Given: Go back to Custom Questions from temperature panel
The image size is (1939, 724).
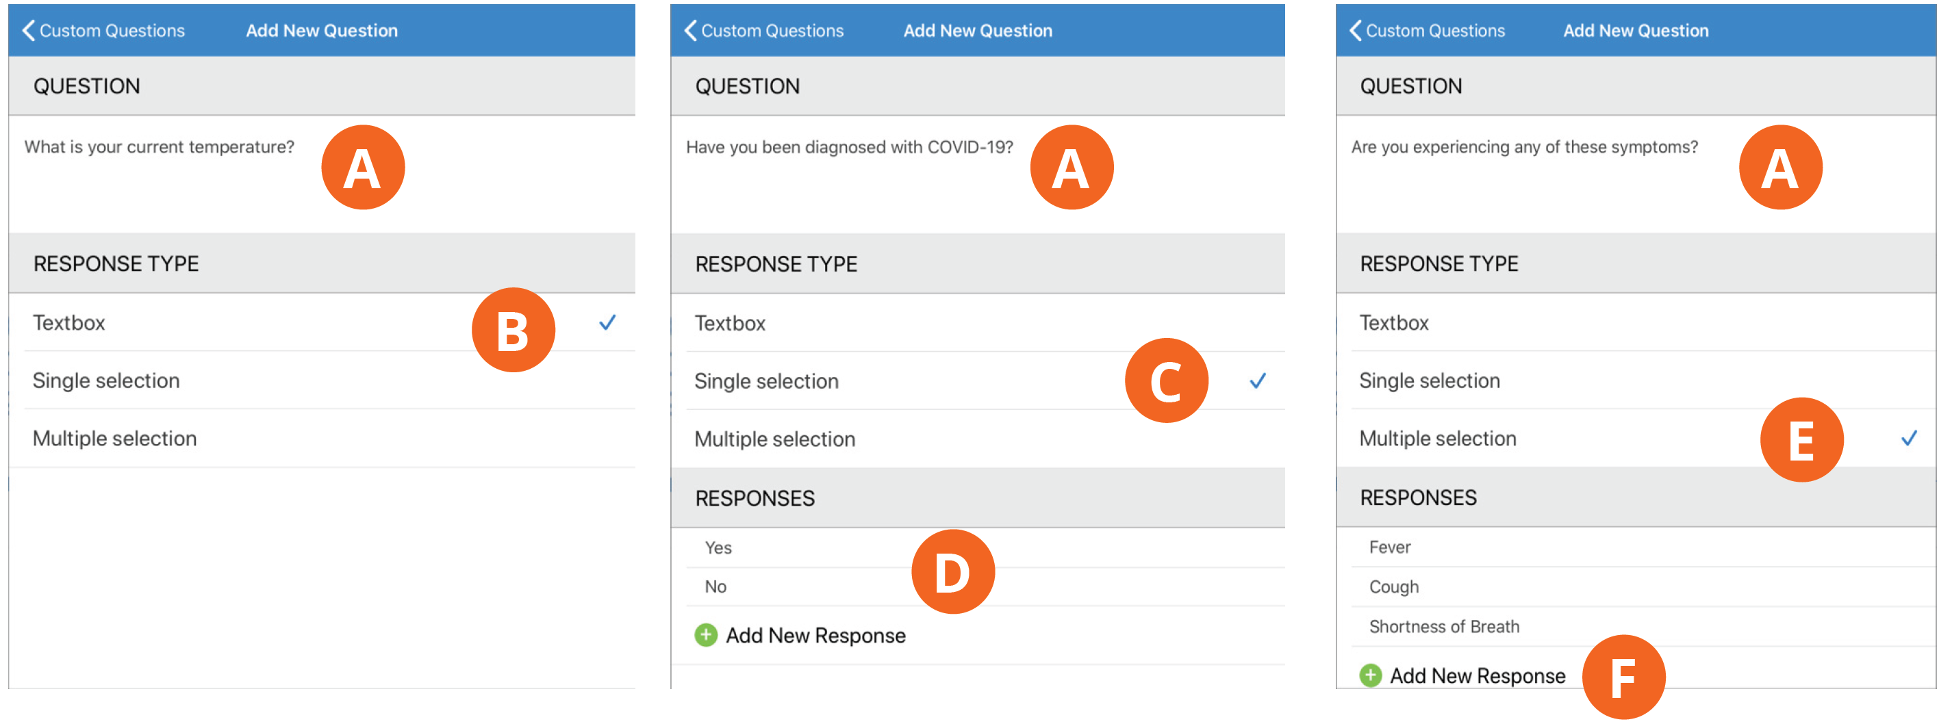Looking at the screenshot, I should tap(103, 30).
